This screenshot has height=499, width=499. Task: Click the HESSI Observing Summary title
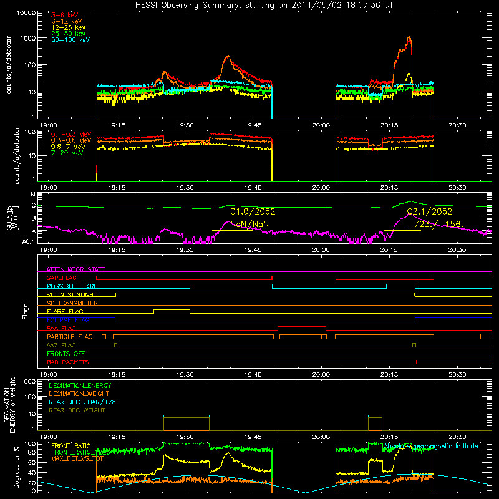pyautogui.click(x=264, y=5)
